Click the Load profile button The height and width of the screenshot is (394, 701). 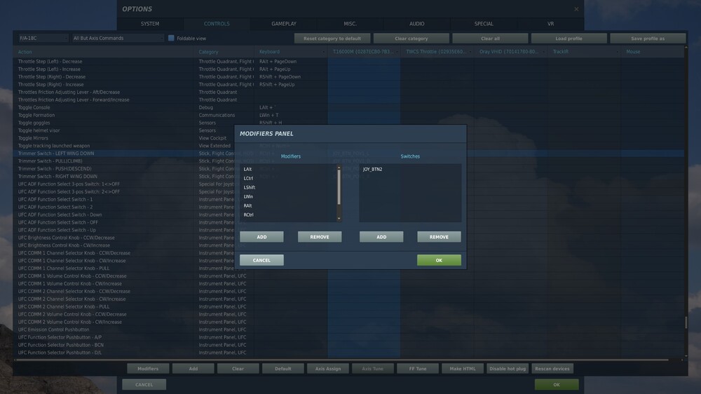coord(569,39)
